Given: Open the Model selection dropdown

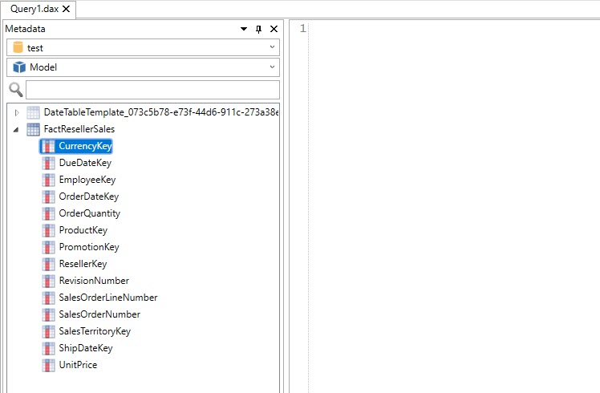Looking at the screenshot, I should click(x=143, y=67).
